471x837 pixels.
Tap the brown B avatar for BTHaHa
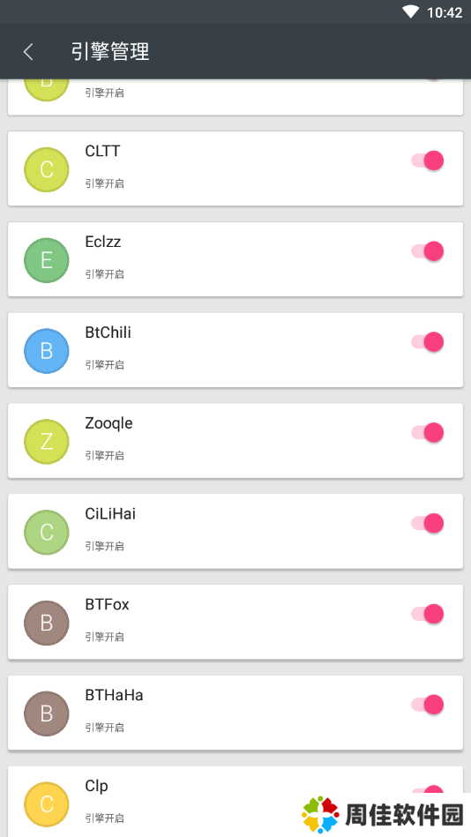pos(47,714)
